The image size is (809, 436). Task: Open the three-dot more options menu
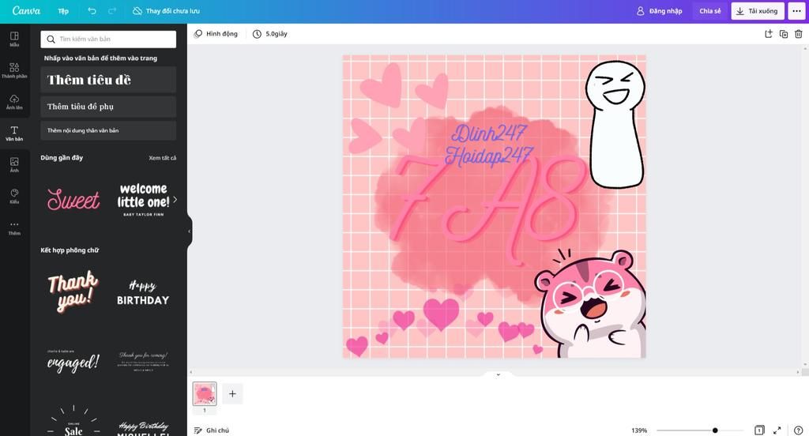pyautogui.click(x=796, y=11)
